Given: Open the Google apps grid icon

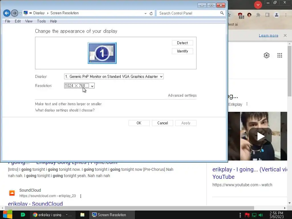Looking at the screenshot, I should 280,55.
